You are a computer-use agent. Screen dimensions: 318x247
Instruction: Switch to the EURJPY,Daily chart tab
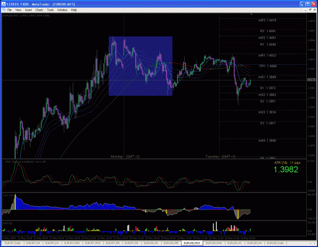tap(13, 243)
